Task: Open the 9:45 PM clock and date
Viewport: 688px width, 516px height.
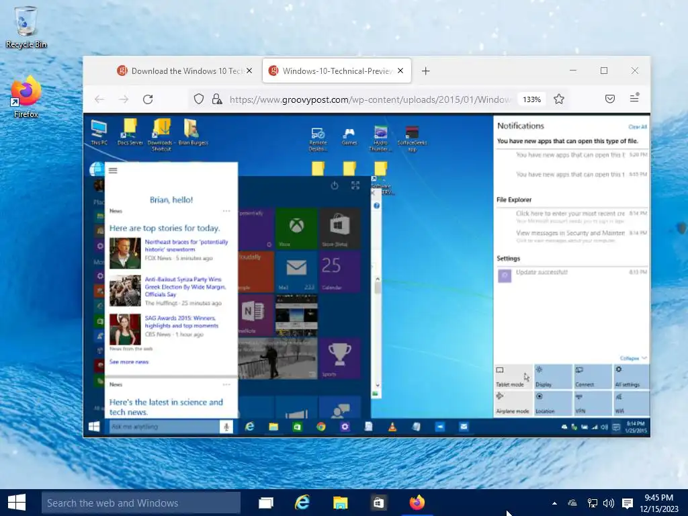Action: pyautogui.click(x=659, y=503)
